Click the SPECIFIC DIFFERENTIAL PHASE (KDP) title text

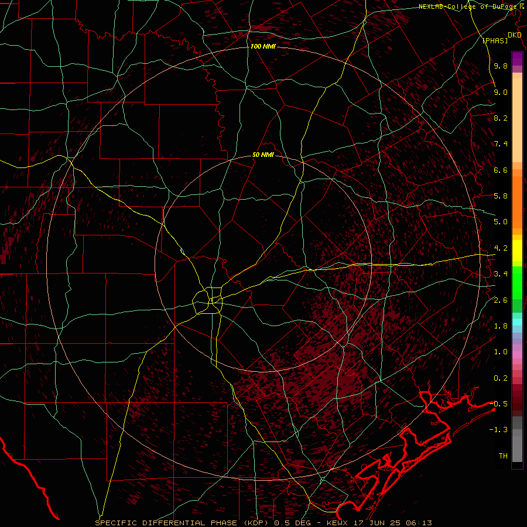(183, 523)
